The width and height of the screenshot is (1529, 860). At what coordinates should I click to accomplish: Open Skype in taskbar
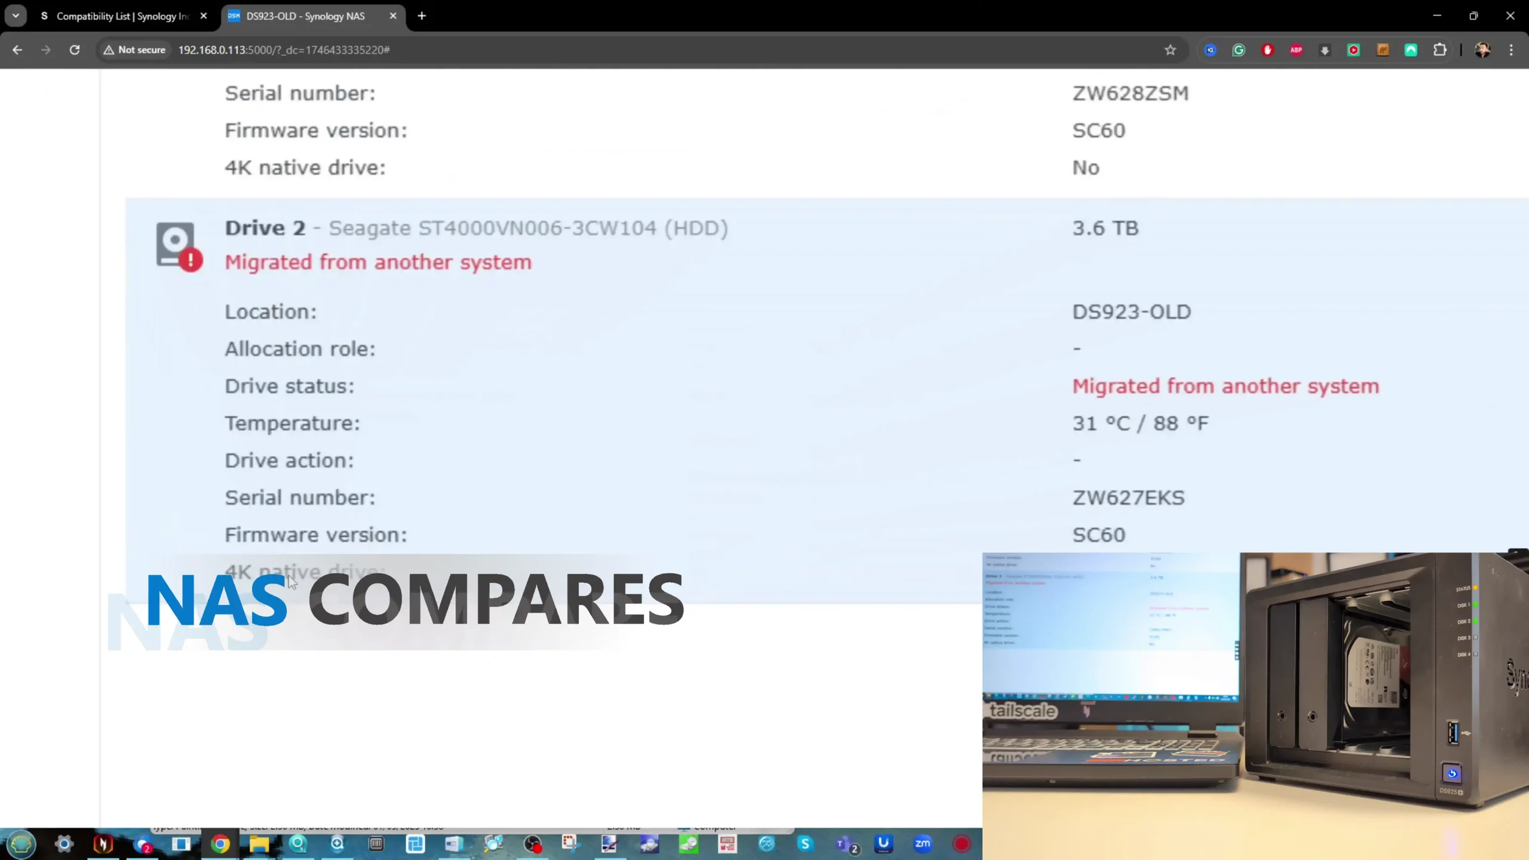[805, 844]
